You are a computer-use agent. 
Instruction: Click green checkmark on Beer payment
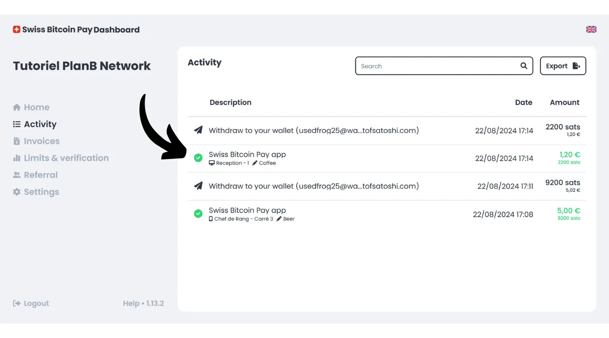(198, 214)
